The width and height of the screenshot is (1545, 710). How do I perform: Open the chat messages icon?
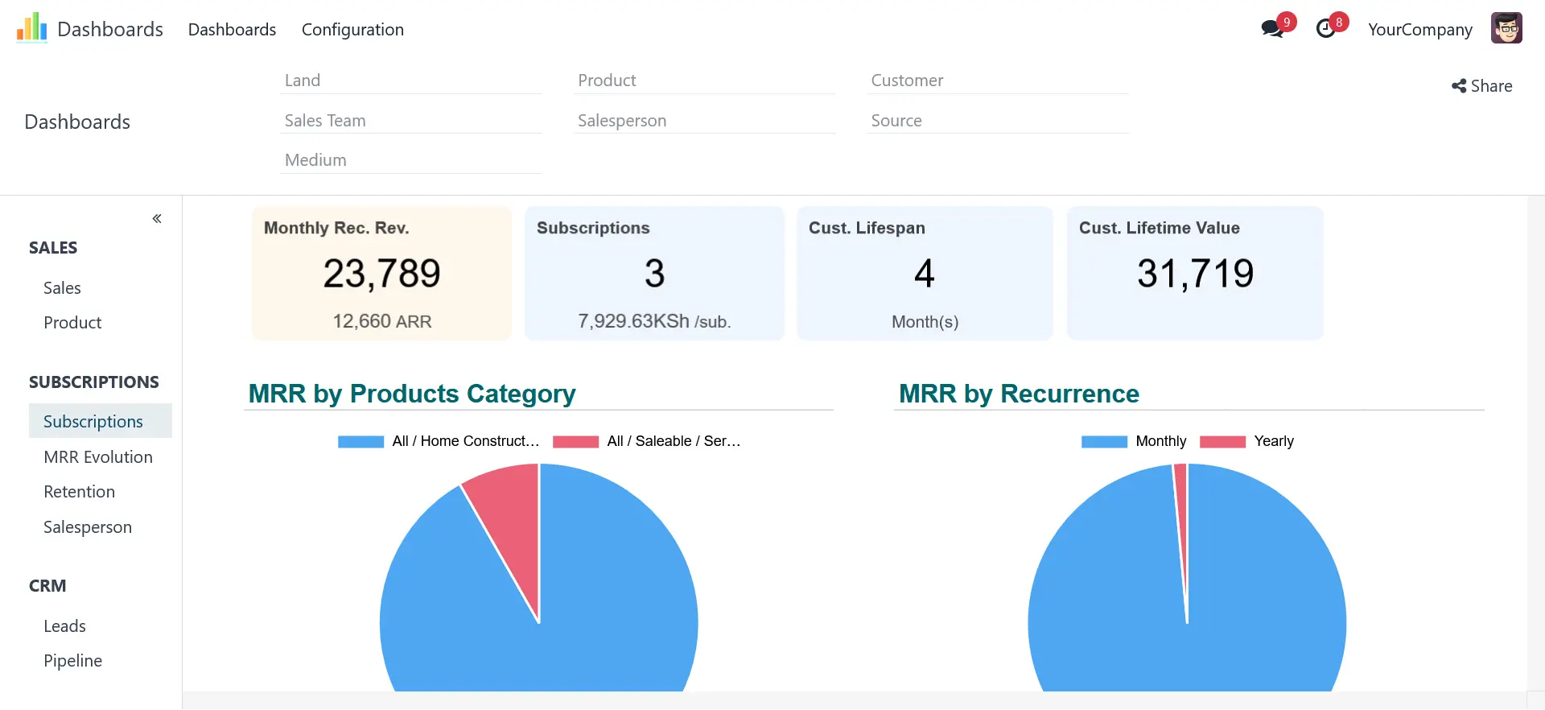pos(1271,29)
